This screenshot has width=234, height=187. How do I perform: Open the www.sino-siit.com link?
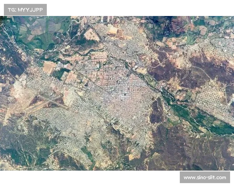[x=205, y=178]
